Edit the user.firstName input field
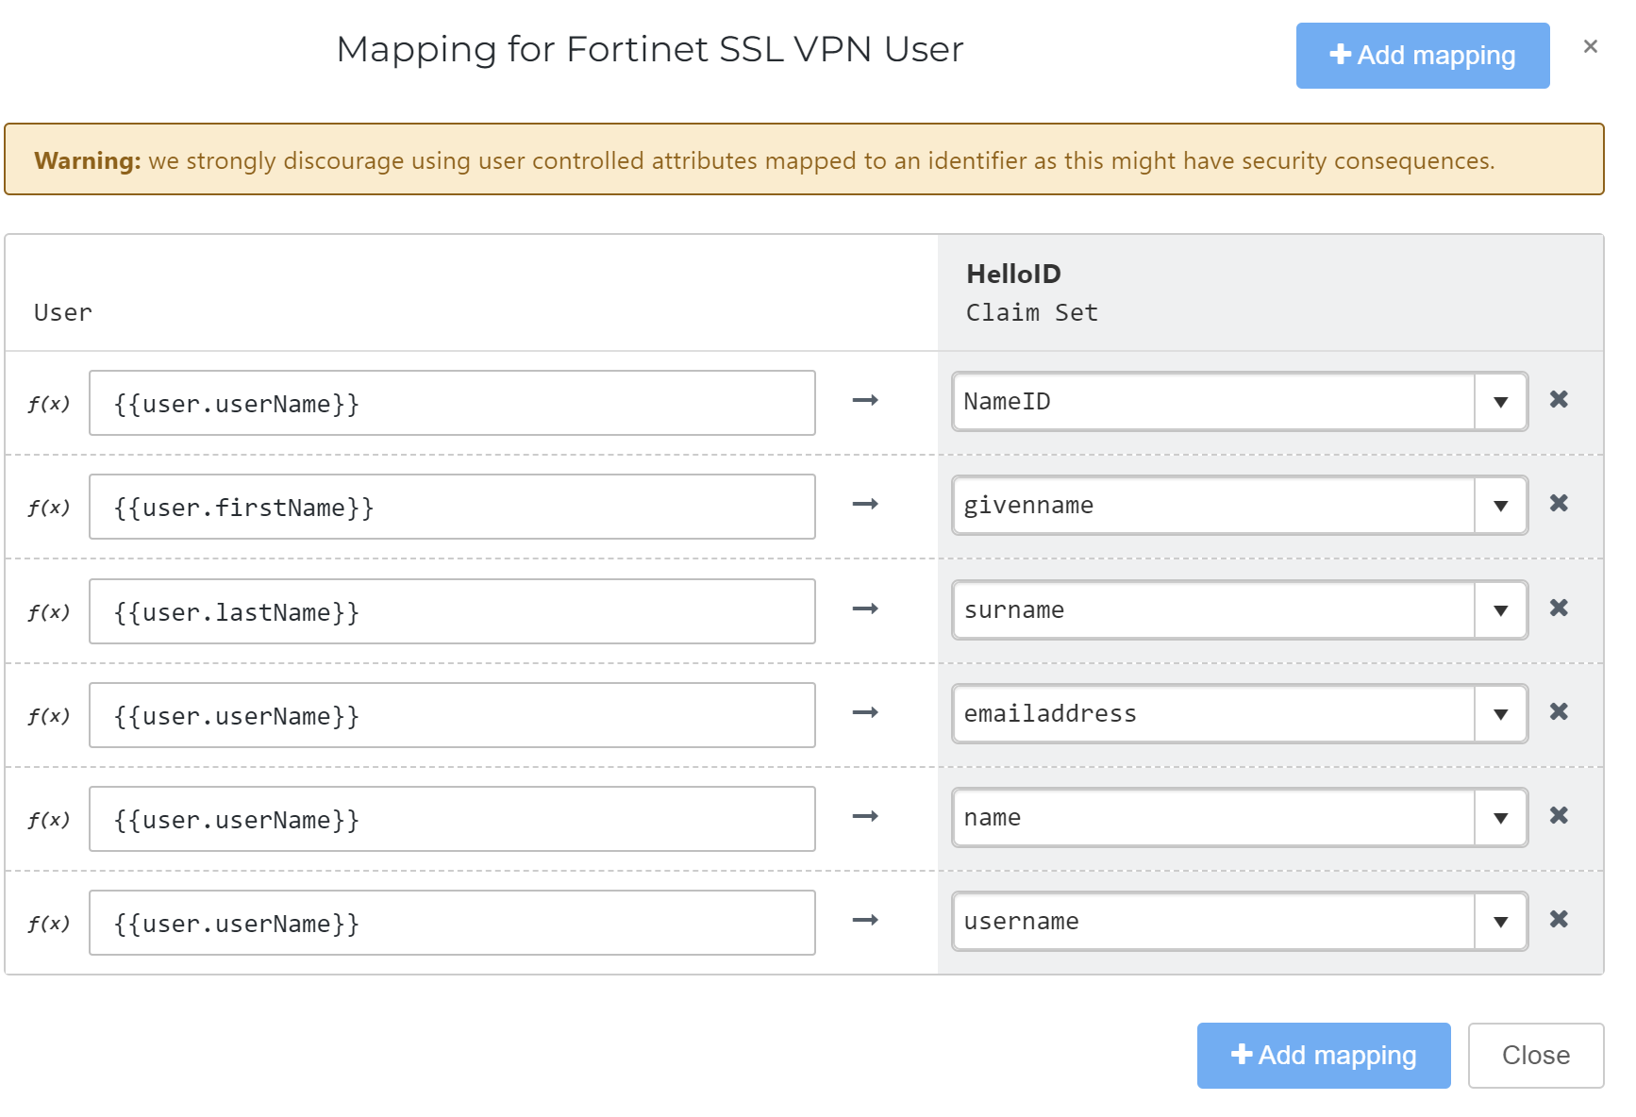The height and width of the screenshot is (1117, 1636). tap(452, 507)
